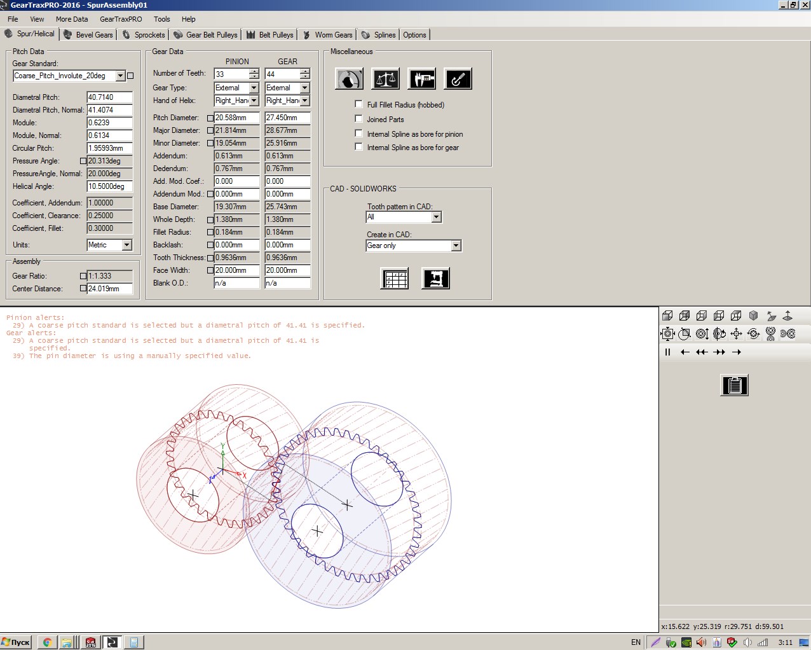Click the double right arrow fast forward button
The height and width of the screenshot is (650, 811).
[x=719, y=352]
